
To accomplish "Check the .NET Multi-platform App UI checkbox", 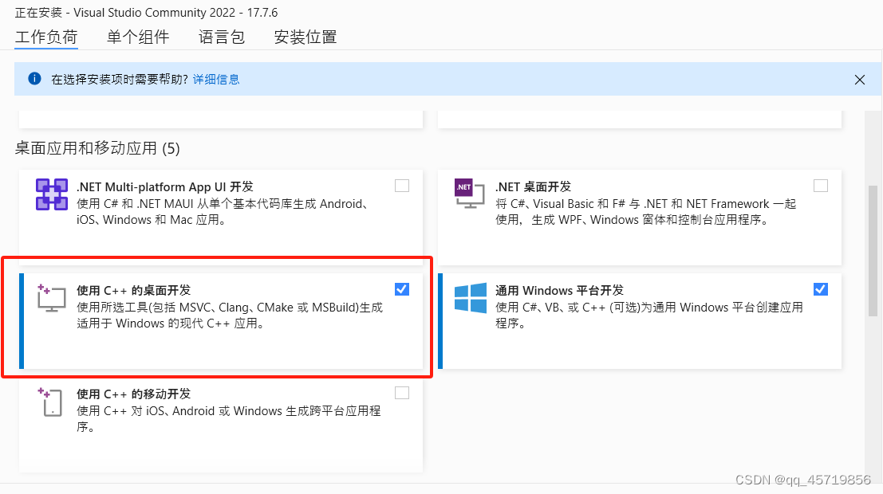I will tap(402, 186).
